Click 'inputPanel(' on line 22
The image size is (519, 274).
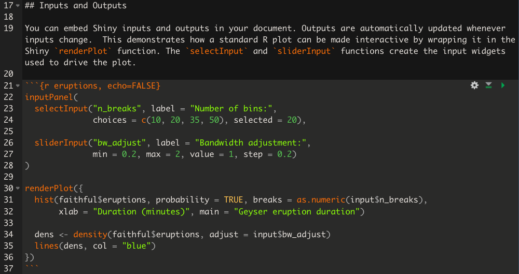click(x=51, y=97)
